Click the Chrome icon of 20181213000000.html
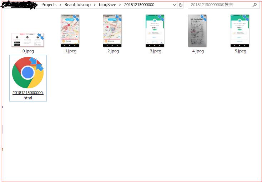 [x=28, y=73]
